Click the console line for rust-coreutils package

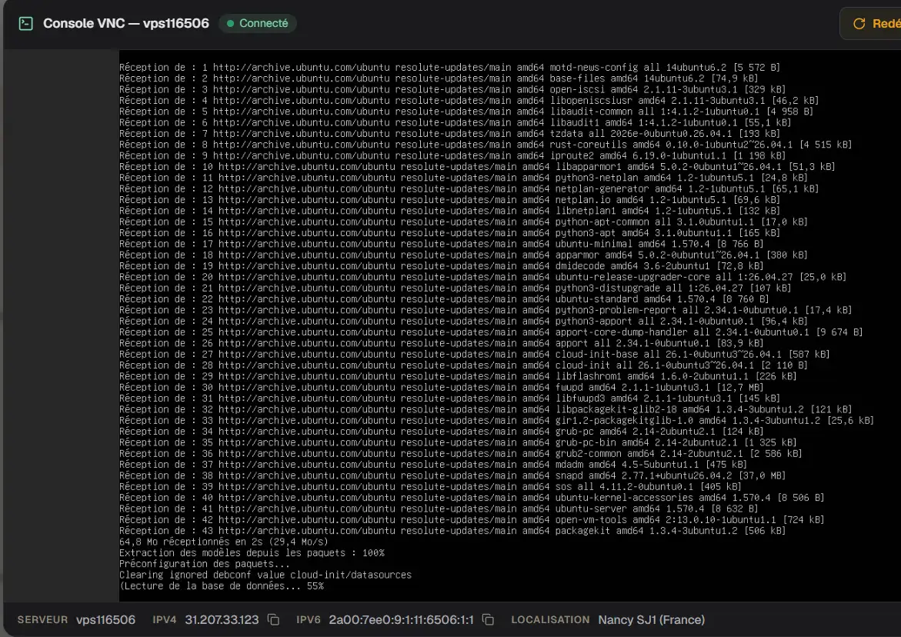tap(486, 144)
